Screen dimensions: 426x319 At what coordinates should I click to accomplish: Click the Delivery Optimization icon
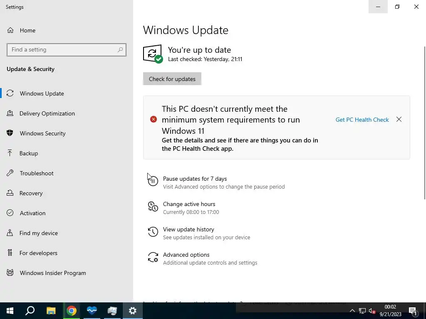(10, 113)
